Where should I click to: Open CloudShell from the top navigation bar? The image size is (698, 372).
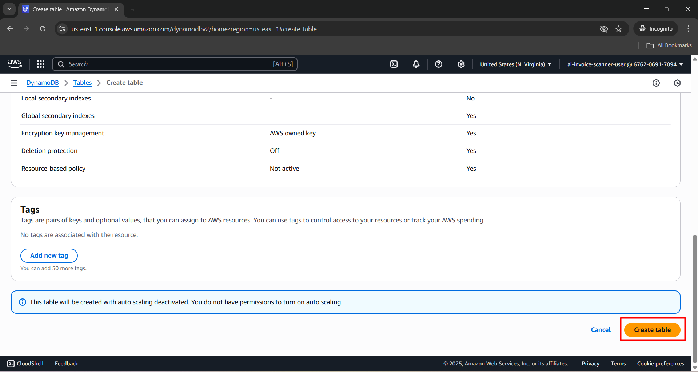point(394,64)
